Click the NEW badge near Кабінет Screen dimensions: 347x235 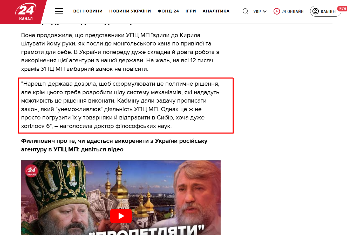point(342,9)
